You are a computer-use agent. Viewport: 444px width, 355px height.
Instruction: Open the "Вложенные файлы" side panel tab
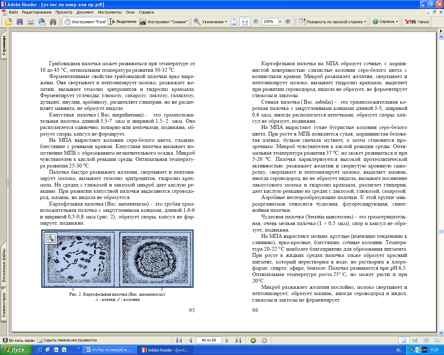3,264
